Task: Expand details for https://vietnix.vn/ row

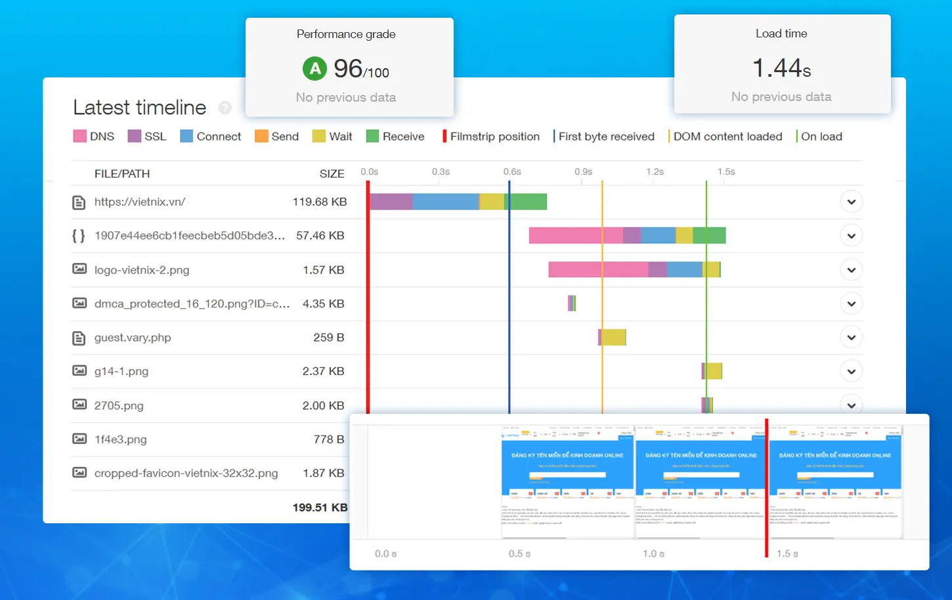Action: [851, 202]
